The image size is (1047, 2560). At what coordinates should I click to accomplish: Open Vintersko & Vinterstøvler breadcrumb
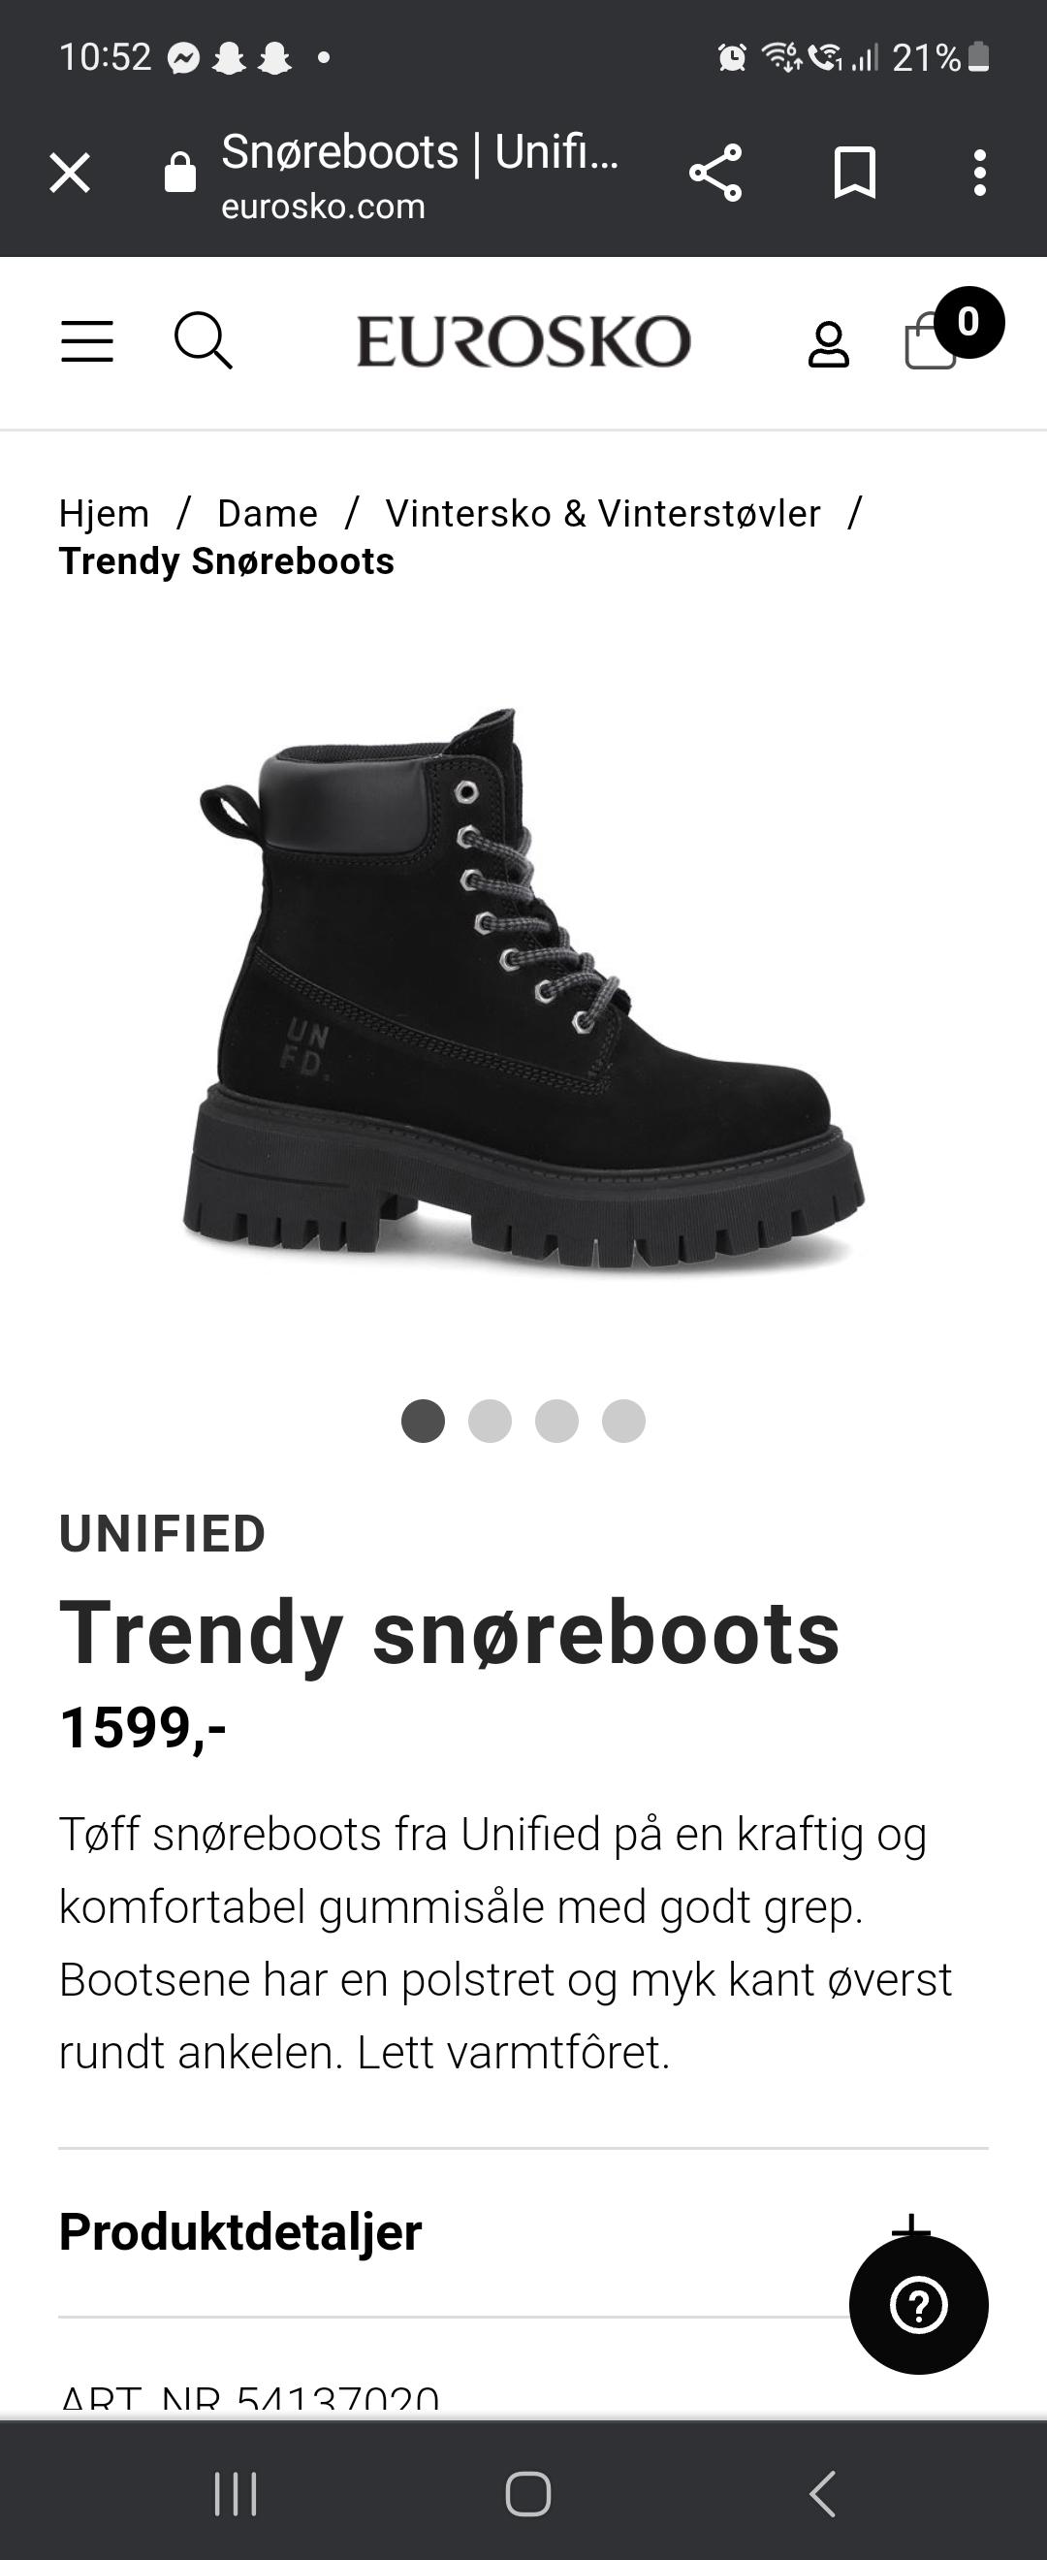click(x=603, y=514)
